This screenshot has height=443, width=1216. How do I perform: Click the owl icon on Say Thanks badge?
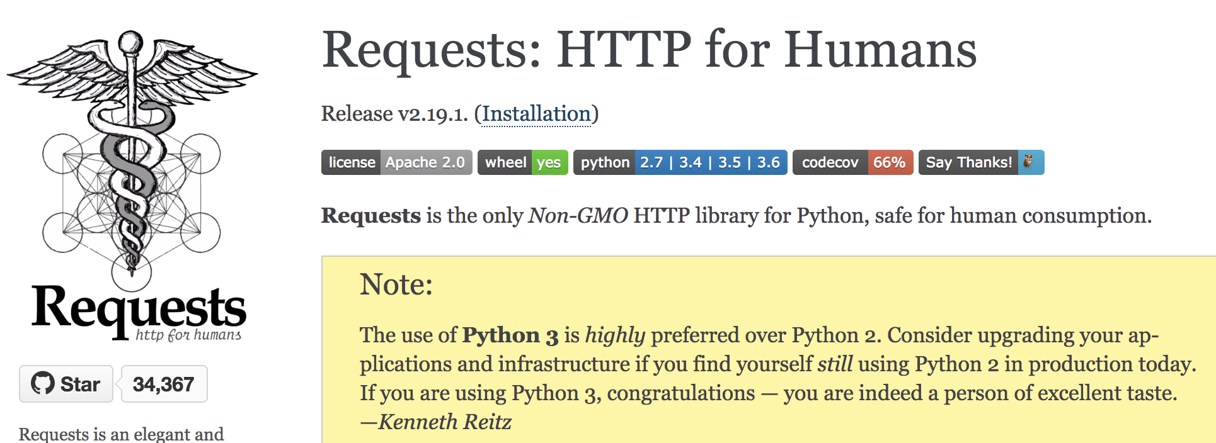[x=1028, y=162]
